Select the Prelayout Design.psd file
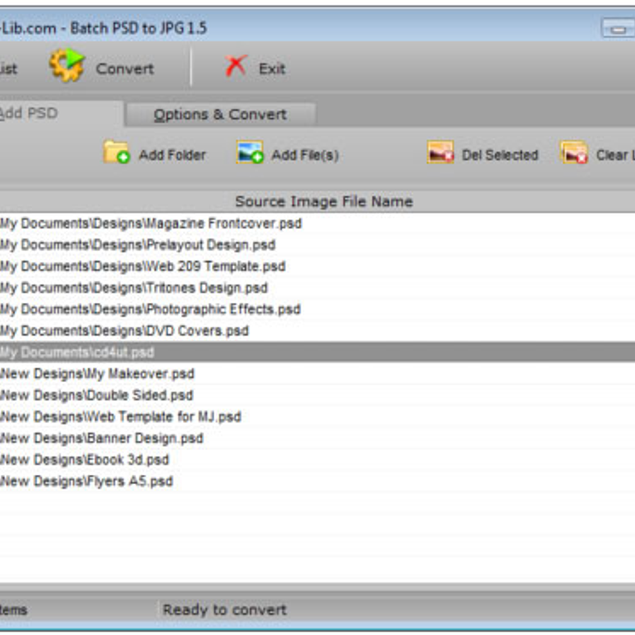The image size is (635, 635). (138, 245)
